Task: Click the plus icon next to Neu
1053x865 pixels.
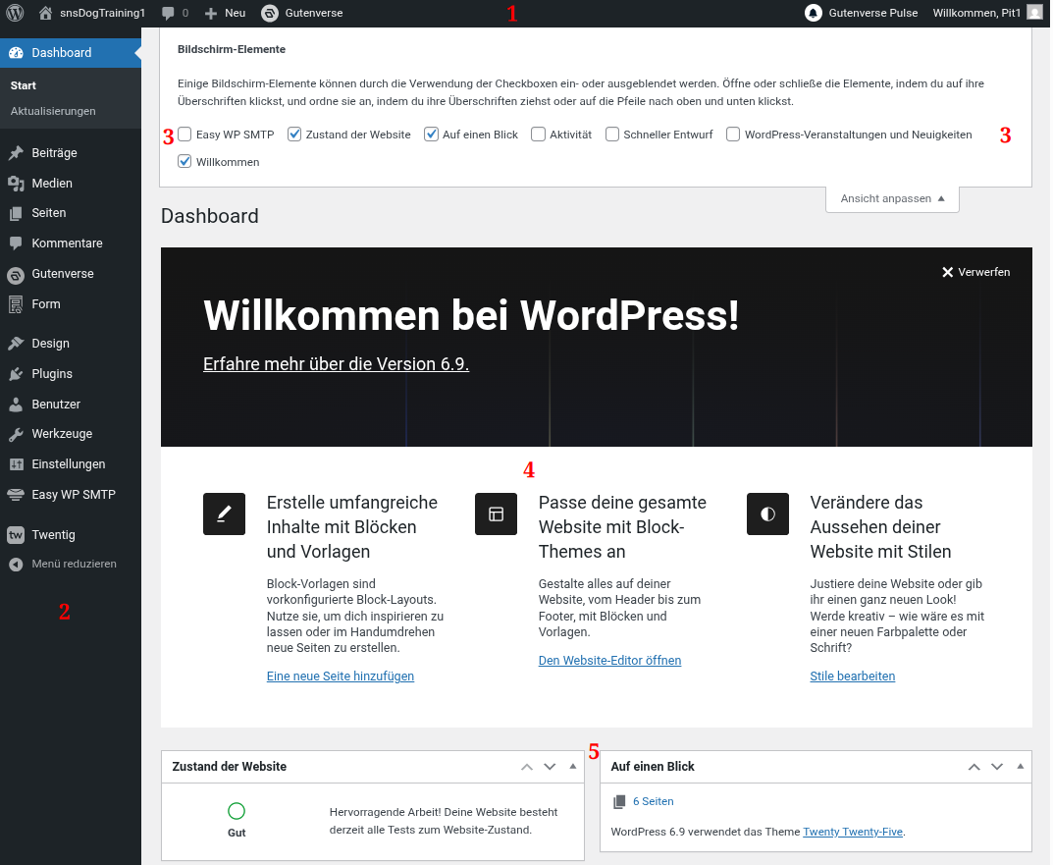Action: click(211, 14)
